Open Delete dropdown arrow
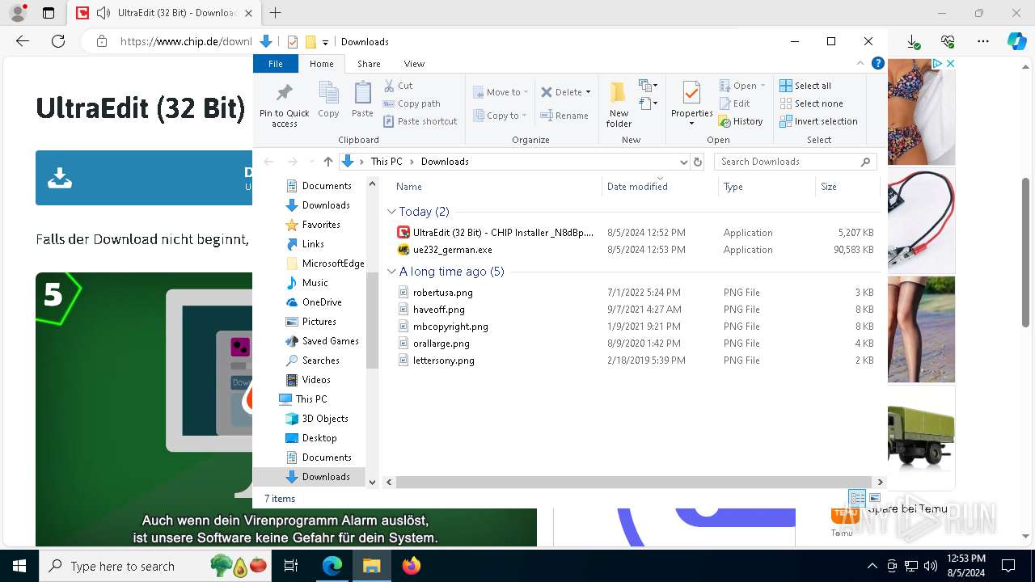 [x=588, y=92]
